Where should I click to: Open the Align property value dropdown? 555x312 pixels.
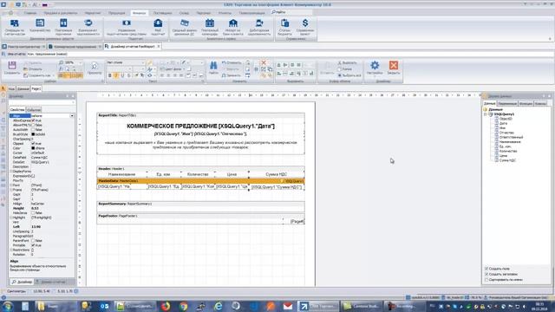click(x=72, y=115)
